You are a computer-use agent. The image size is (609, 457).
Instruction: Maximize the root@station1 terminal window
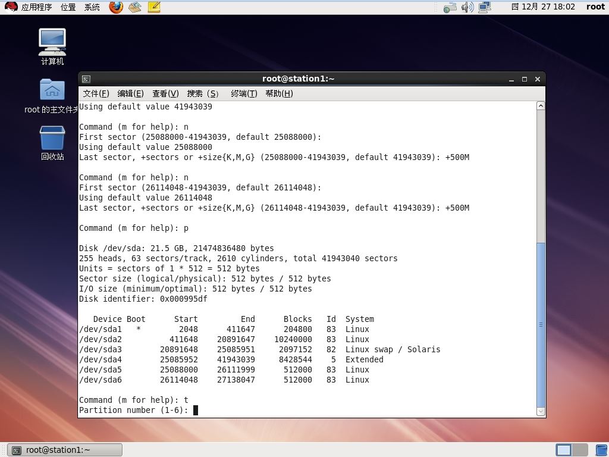(x=525, y=79)
